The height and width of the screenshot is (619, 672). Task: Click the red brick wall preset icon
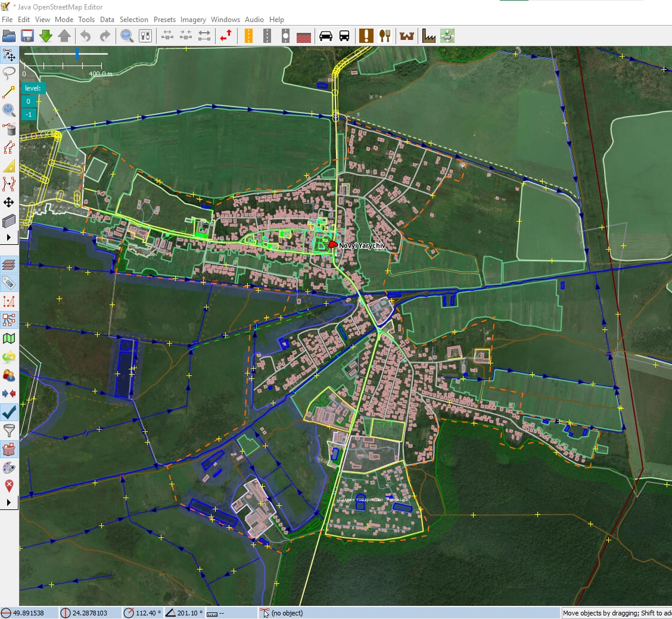[x=304, y=36]
